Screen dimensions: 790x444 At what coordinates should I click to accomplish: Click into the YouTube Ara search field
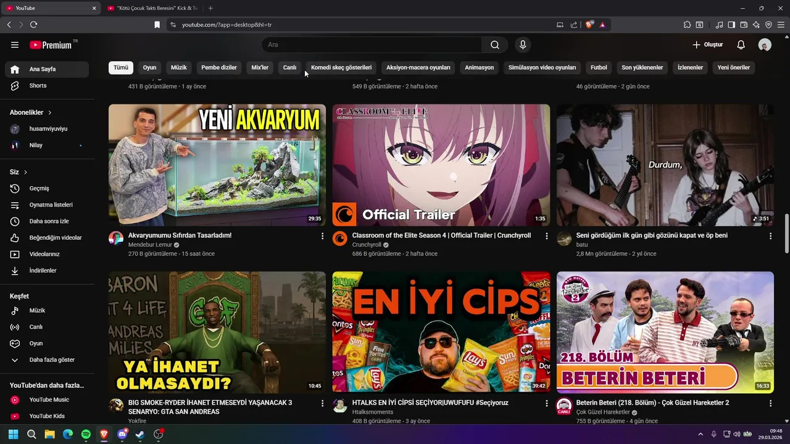tap(372, 45)
